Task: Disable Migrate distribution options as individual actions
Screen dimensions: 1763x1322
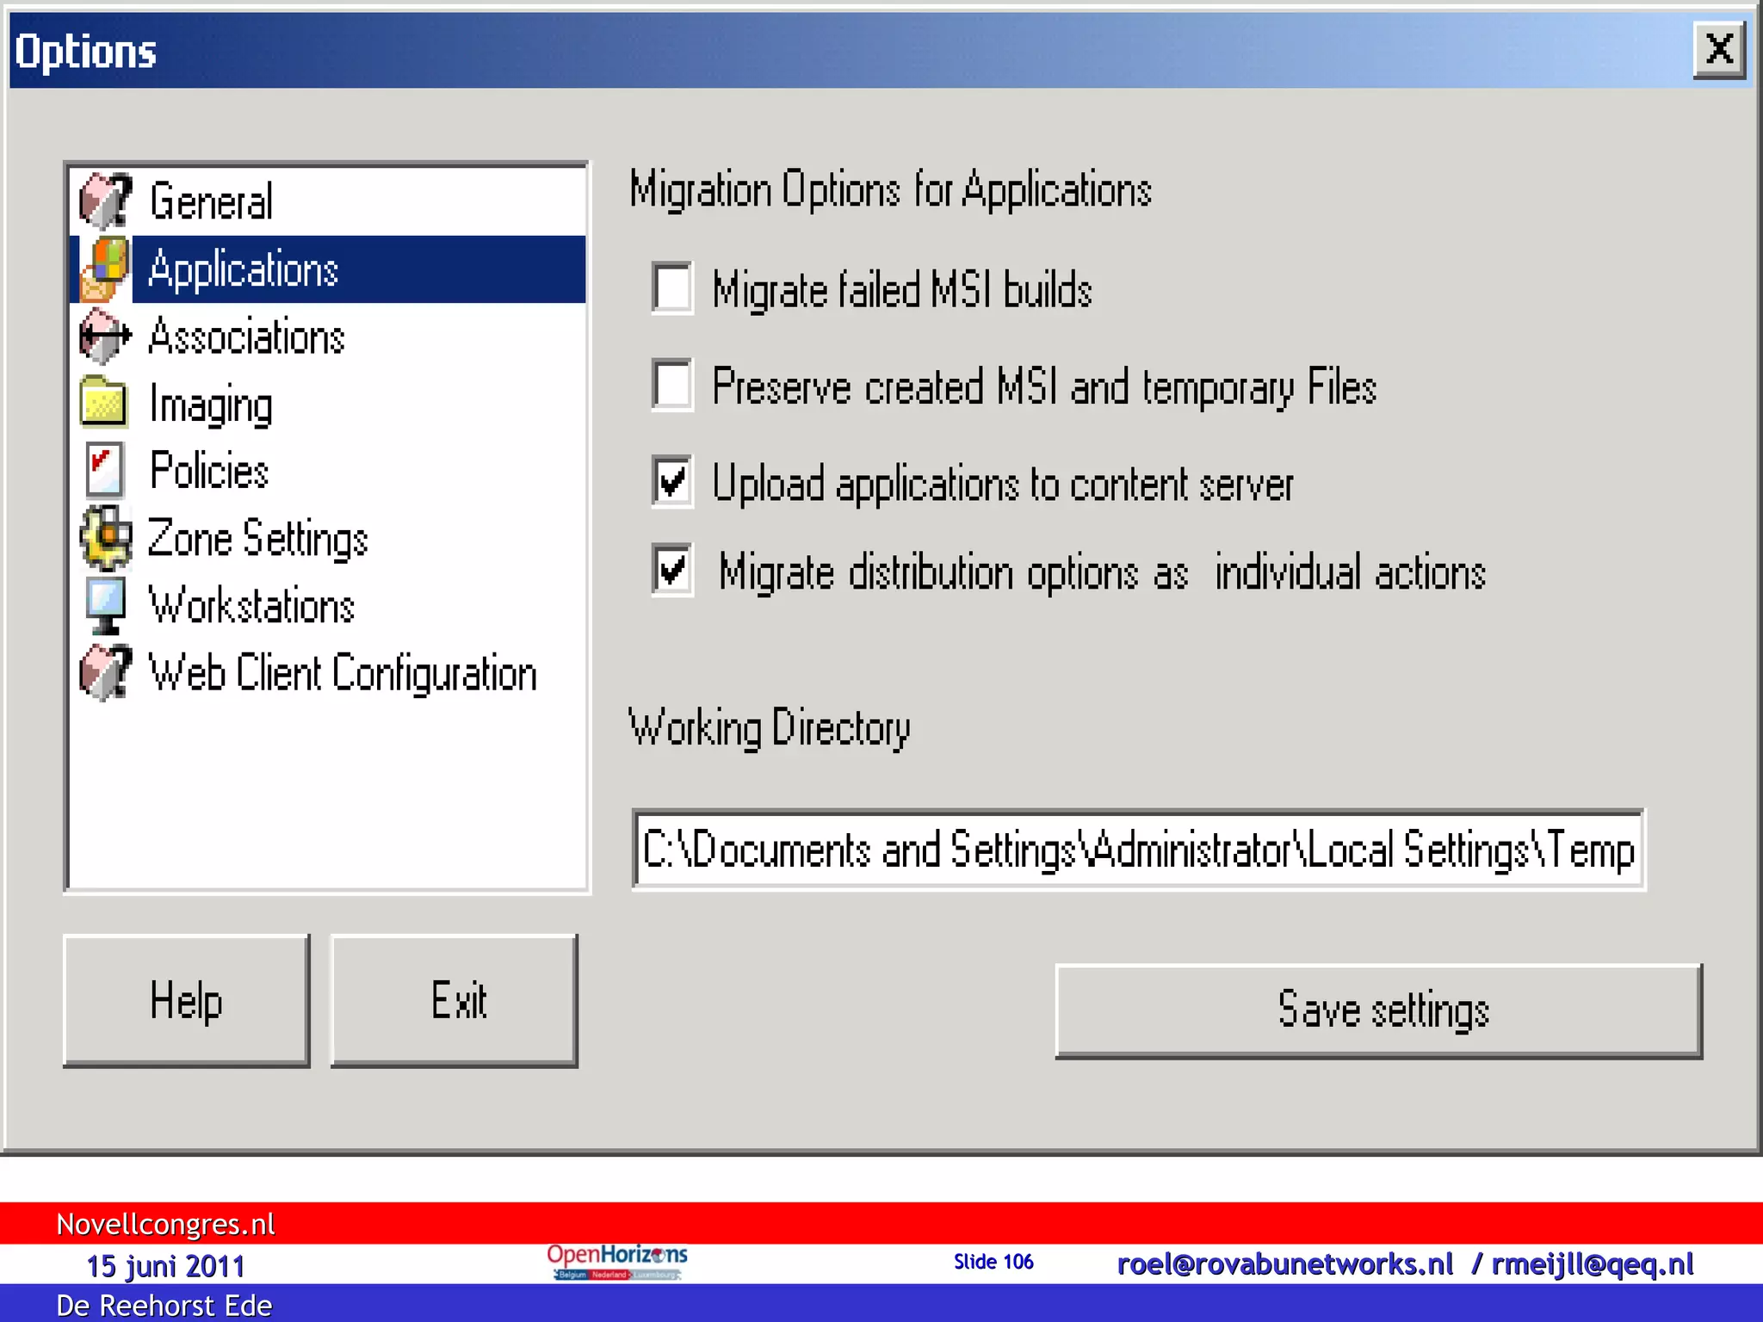Action: [x=672, y=570]
